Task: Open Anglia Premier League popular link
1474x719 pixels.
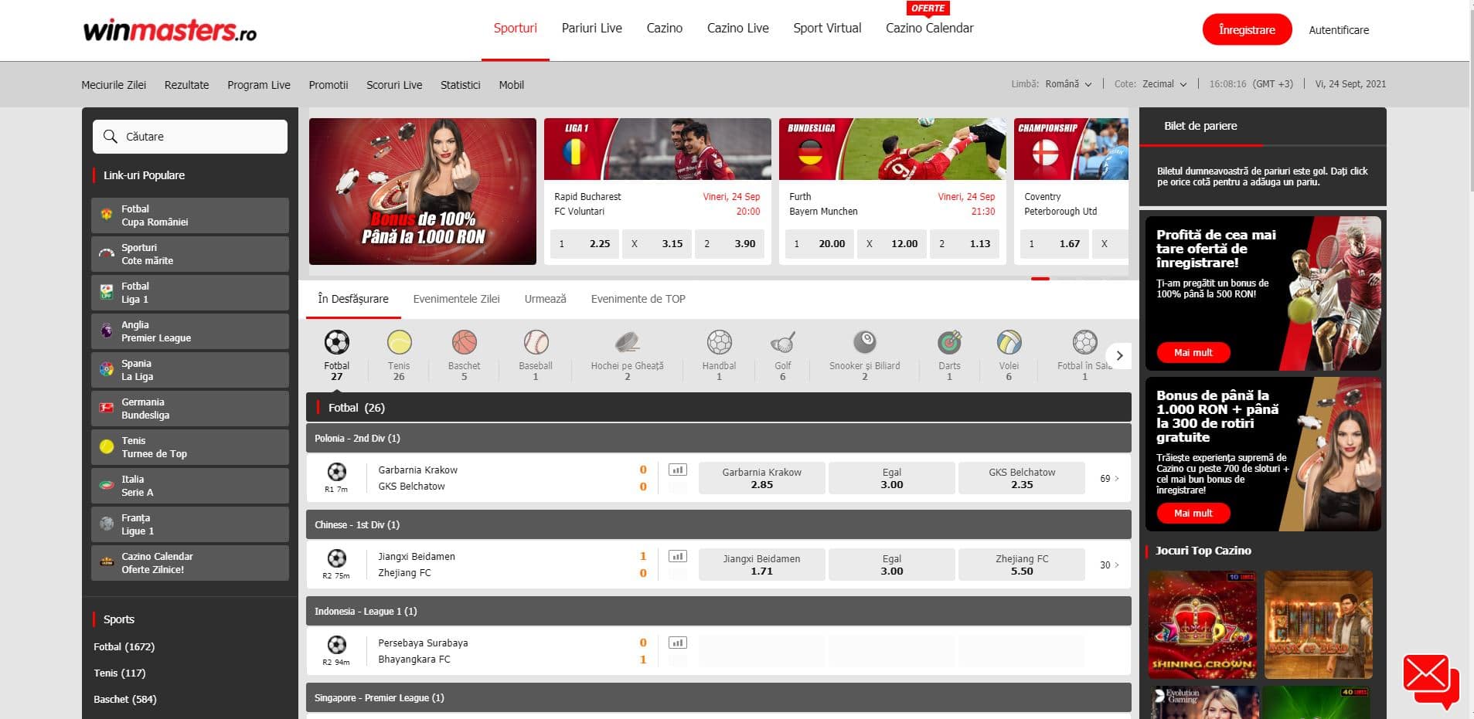Action: [x=190, y=331]
